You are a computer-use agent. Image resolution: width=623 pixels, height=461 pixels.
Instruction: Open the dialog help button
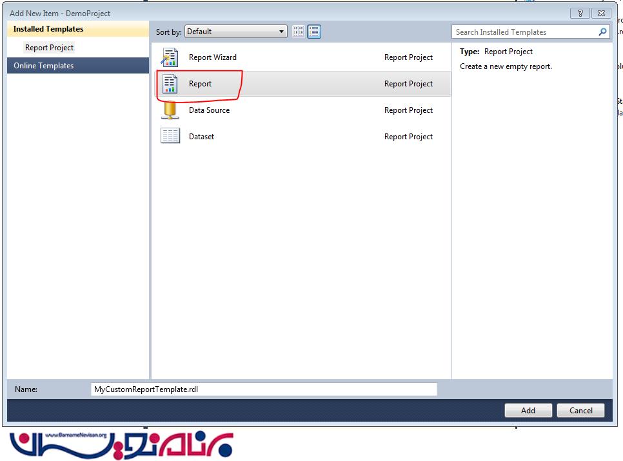[580, 13]
